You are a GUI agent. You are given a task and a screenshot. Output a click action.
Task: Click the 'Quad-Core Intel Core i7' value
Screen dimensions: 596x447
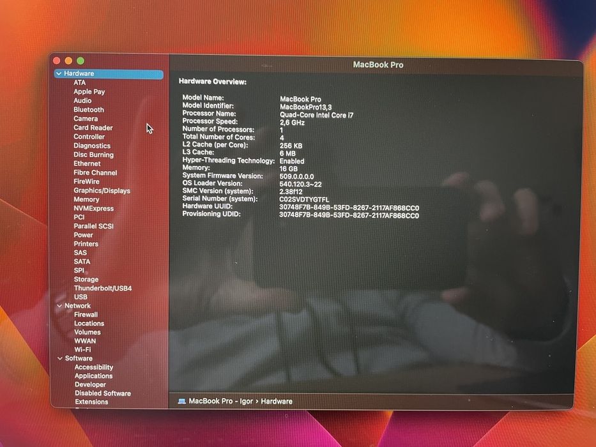point(316,115)
